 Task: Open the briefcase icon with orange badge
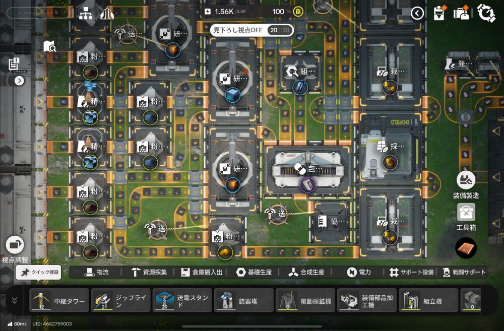(462, 14)
